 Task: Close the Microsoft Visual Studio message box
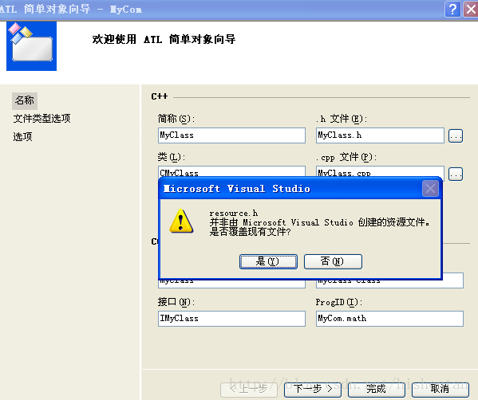coord(430,189)
